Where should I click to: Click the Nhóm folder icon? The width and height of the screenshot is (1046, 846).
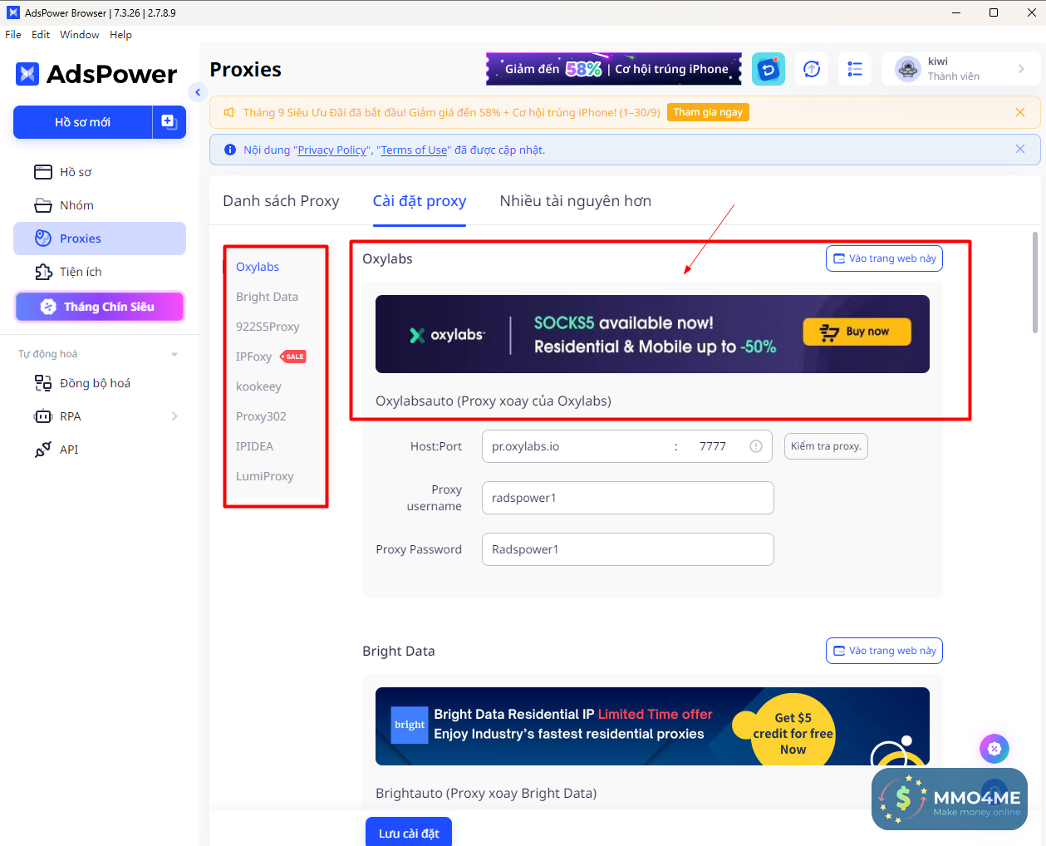[43, 205]
